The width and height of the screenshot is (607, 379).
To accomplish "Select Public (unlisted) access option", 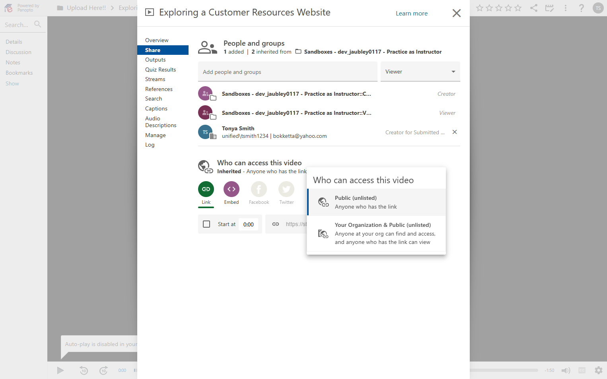I will click(377, 202).
